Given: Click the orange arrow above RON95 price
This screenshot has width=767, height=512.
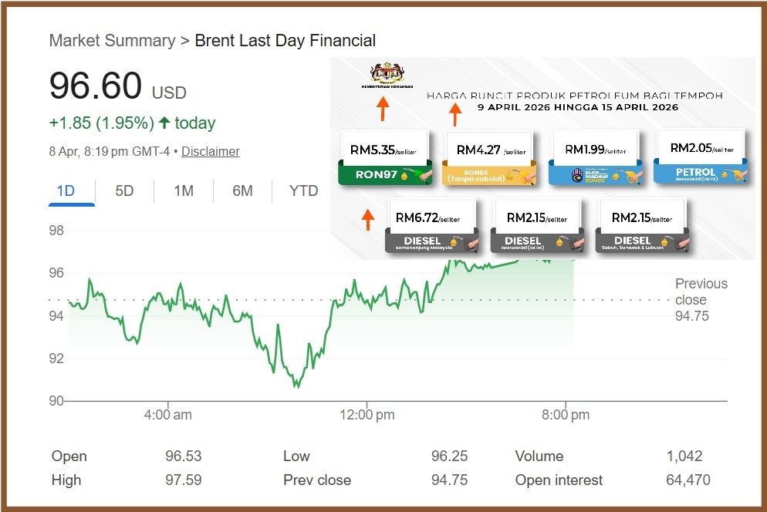Looking at the screenshot, I should click(455, 114).
